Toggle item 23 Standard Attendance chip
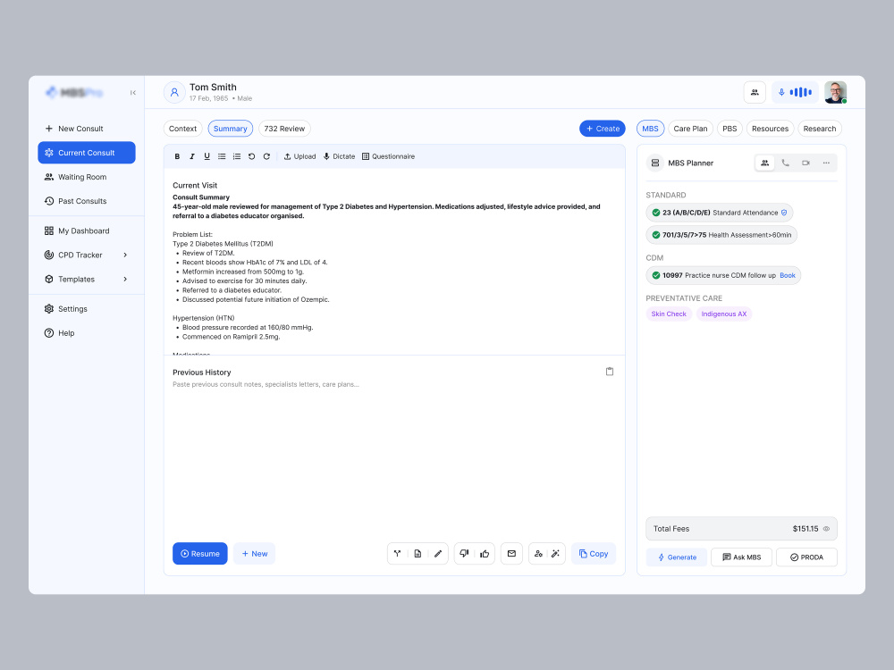The width and height of the screenshot is (894, 670). [x=720, y=213]
